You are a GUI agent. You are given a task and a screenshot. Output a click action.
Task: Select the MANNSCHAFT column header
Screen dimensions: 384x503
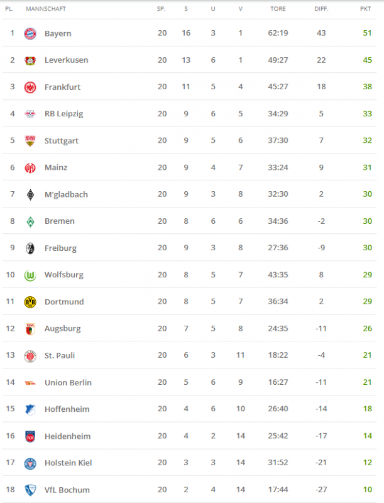[x=45, y=9]
